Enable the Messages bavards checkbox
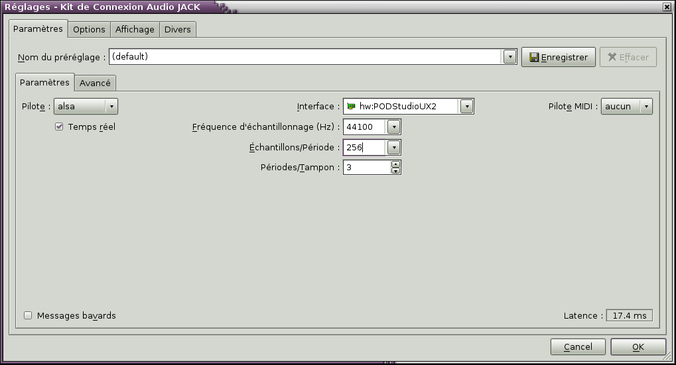This screenshot has height=365, width=676. point(28,315)
